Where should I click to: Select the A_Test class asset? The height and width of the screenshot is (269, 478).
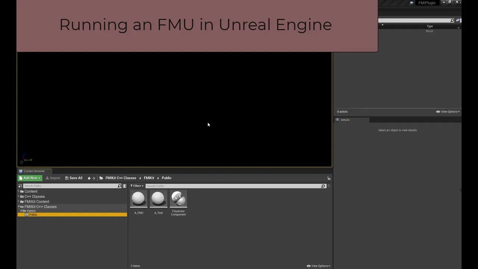(x=158, y=202)
